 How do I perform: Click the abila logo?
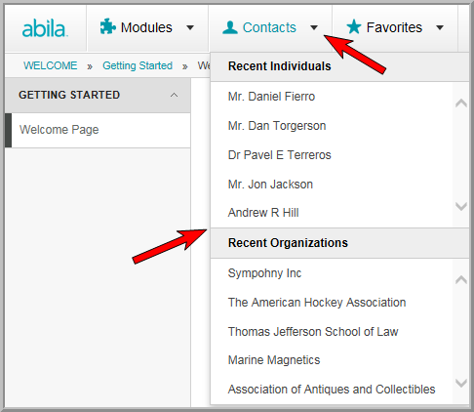pos(45,28)
